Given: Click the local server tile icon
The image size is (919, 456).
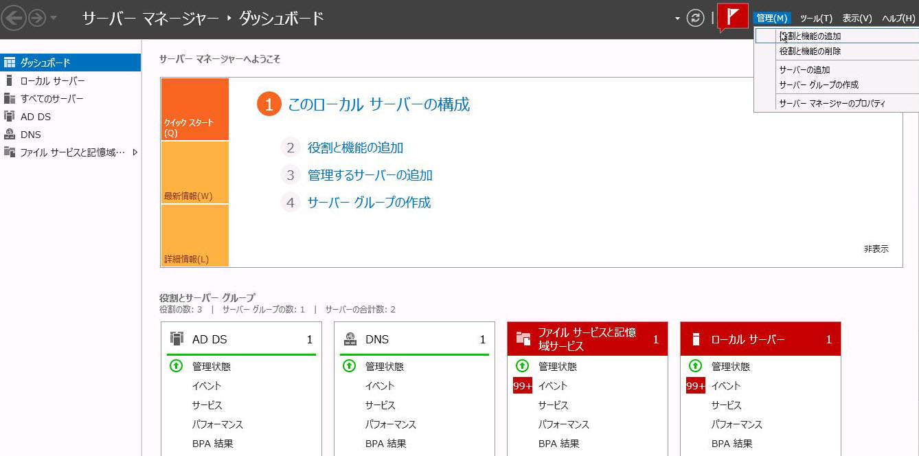Looking at the screenshot, I should pyautogui.click(x=696, y=339).
